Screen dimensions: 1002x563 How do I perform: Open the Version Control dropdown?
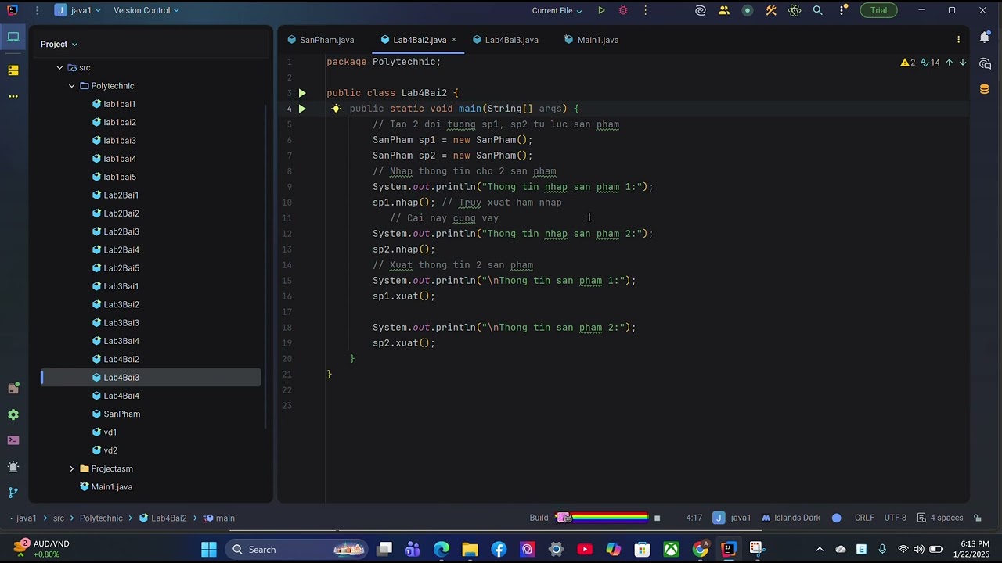click(146, 10)
